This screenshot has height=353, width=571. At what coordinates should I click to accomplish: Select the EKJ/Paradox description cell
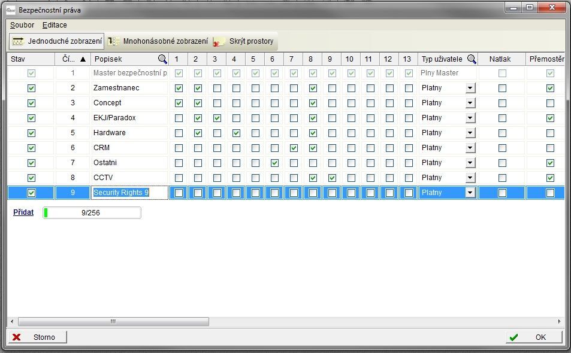pyautogui.click(x=129, y=118)
